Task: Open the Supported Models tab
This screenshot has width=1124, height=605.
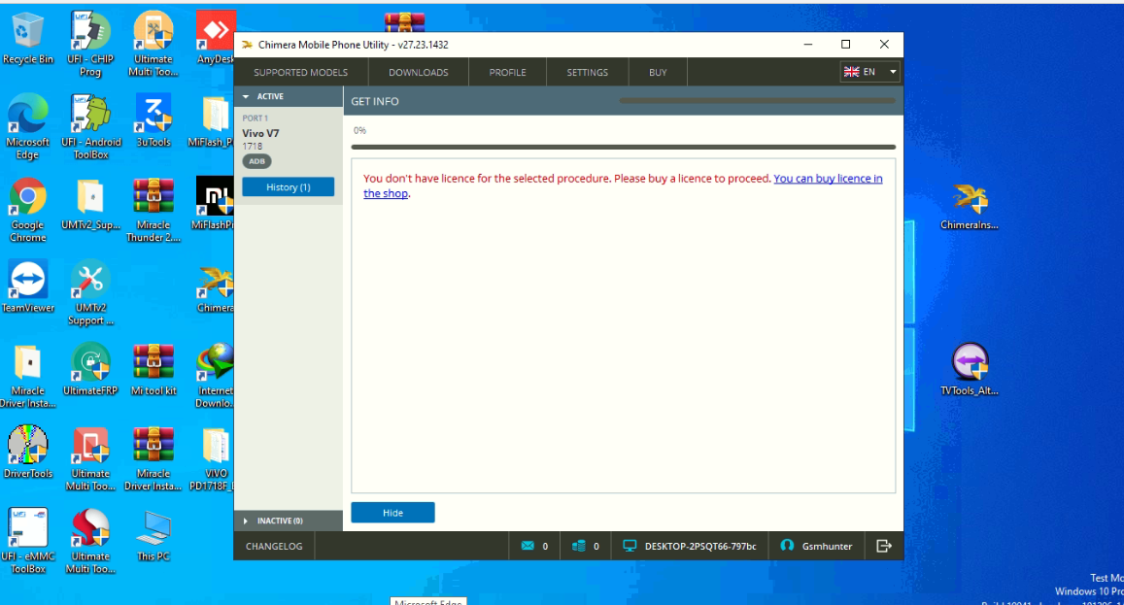Action: coord(300,73)
